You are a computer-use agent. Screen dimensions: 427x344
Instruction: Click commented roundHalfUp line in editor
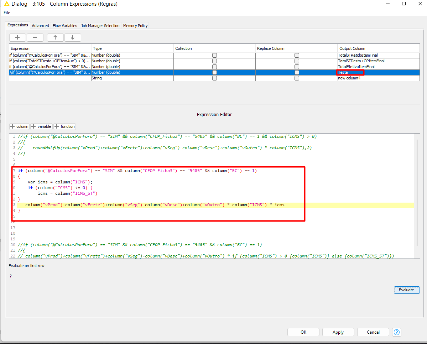pos(165,148)
